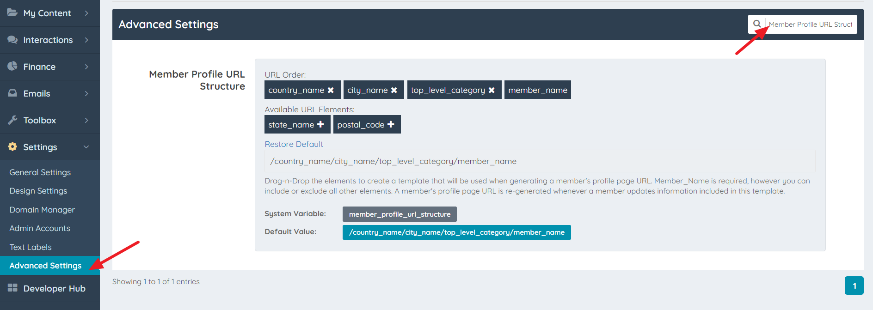Click the Toolbox wrench icon

tap(12, 120)
